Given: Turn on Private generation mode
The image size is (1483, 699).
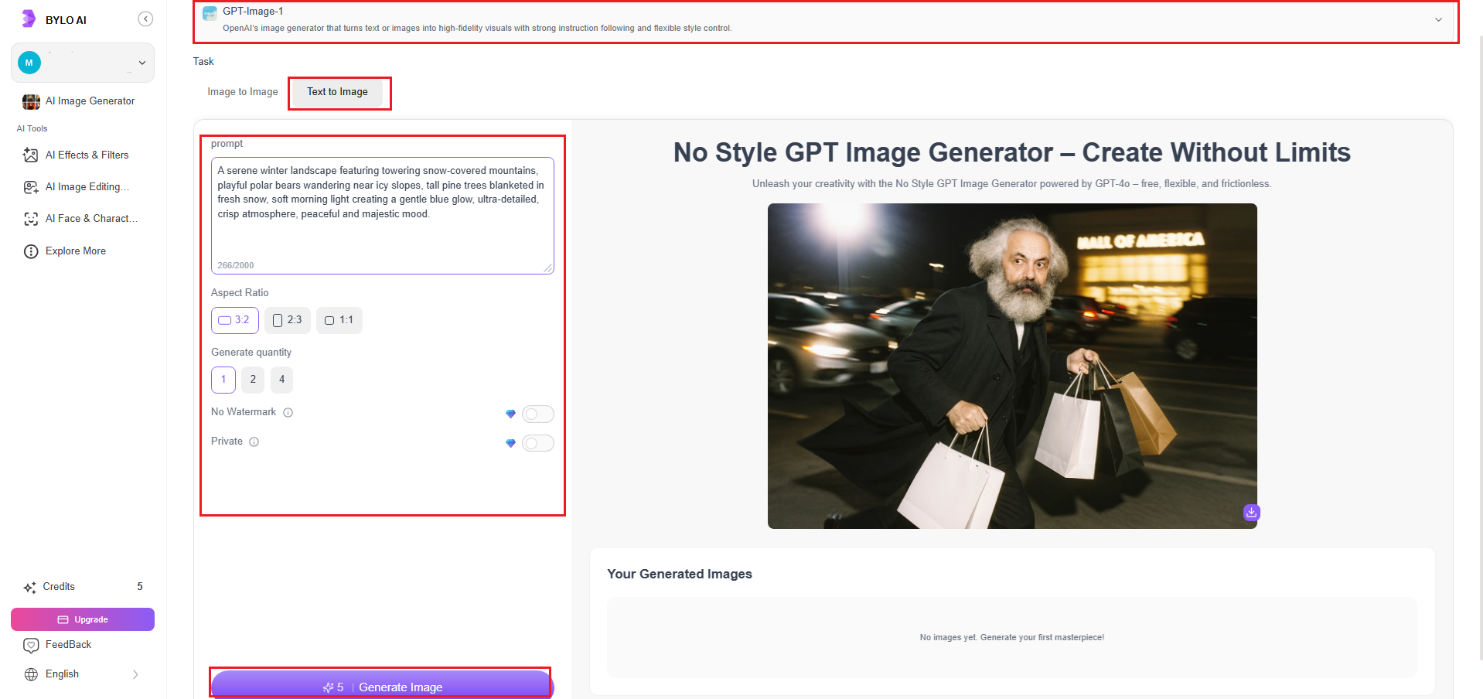Looking at the screenshot, I should point(538,443).
